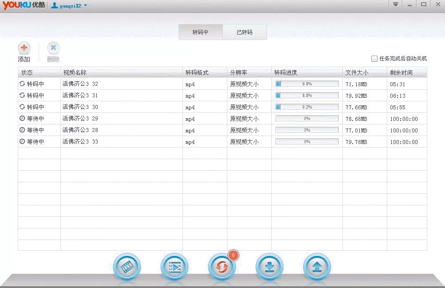Open the playlist icon in the bottom dock
The height and width of the screenshot is (288, 445).
click(175, 267)
